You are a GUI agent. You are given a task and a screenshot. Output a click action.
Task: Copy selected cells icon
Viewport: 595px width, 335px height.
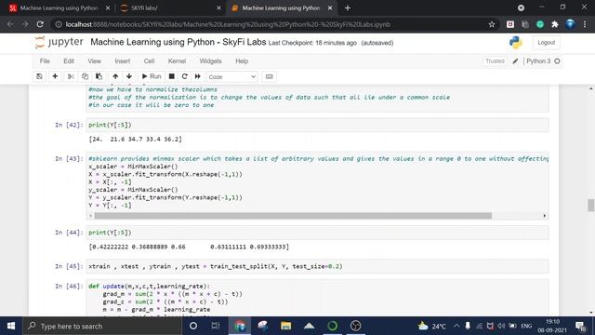point(85,76)
